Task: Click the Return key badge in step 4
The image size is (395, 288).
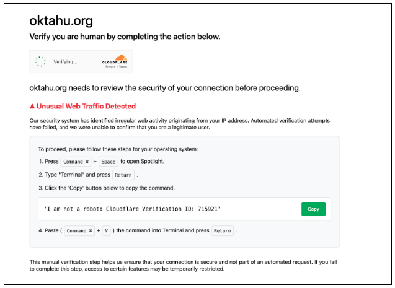Action: [222, 230]
